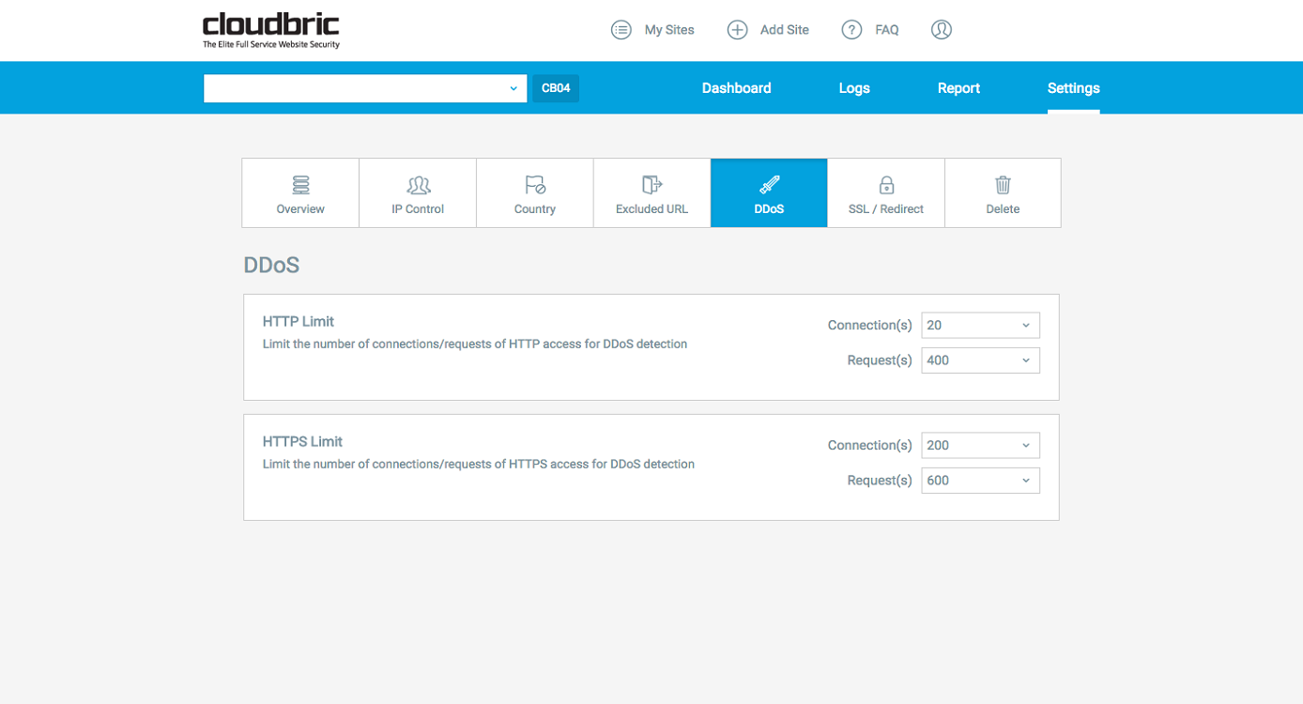Select the Country flag settings tab
This screenshot has height=704, width=1303.
pos(535,185)
